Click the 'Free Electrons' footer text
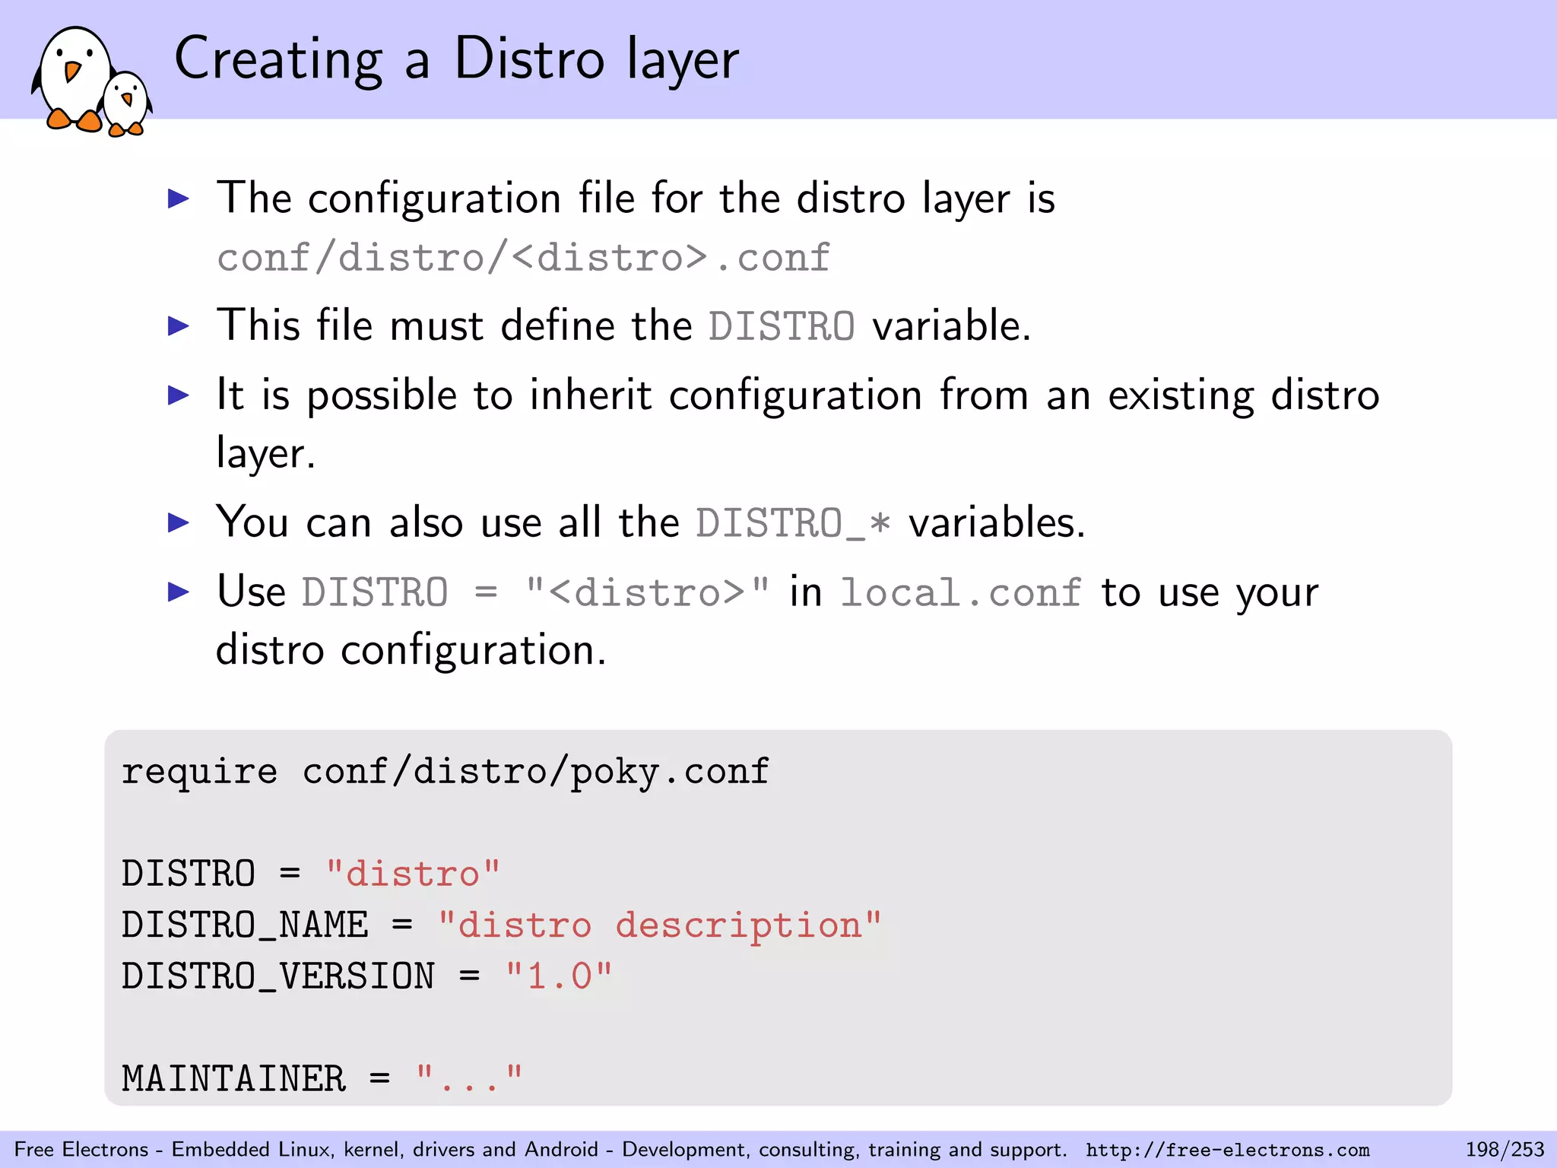The image size is (1557, 1168). point(81,1149)
